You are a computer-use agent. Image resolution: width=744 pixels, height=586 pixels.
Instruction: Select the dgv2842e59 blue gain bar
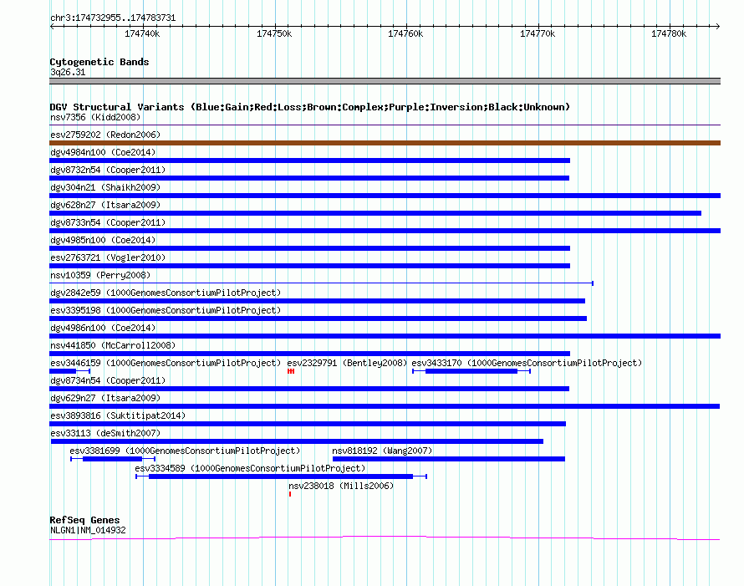[317, 301]
